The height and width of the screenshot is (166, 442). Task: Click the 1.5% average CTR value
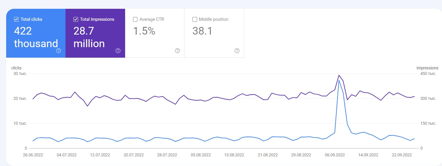coord(144,31)
